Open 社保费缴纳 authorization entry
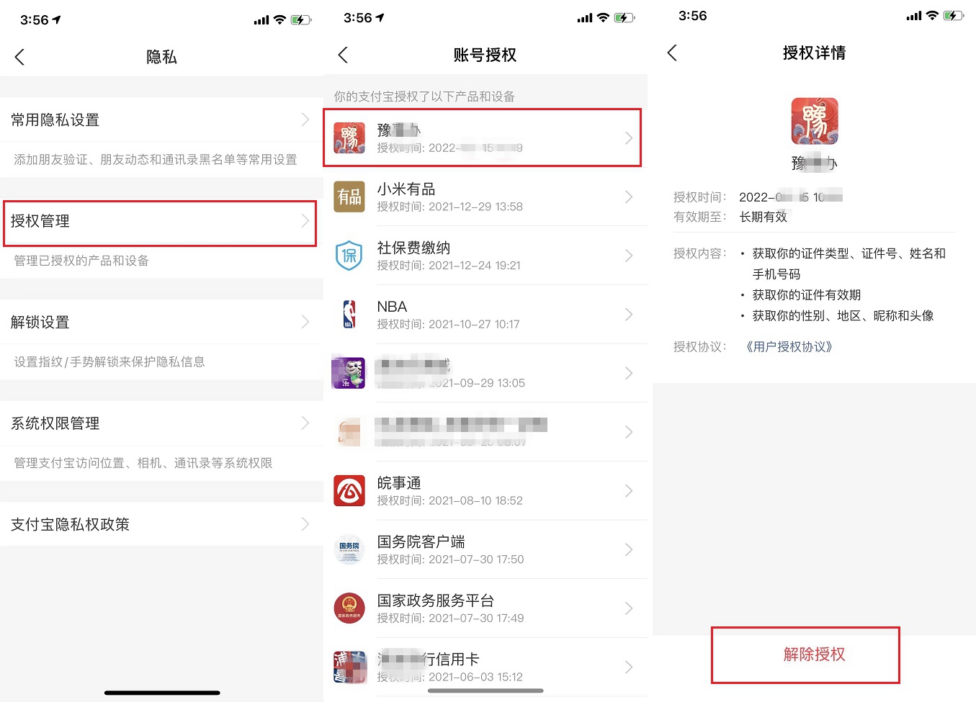 coord(485,256)
